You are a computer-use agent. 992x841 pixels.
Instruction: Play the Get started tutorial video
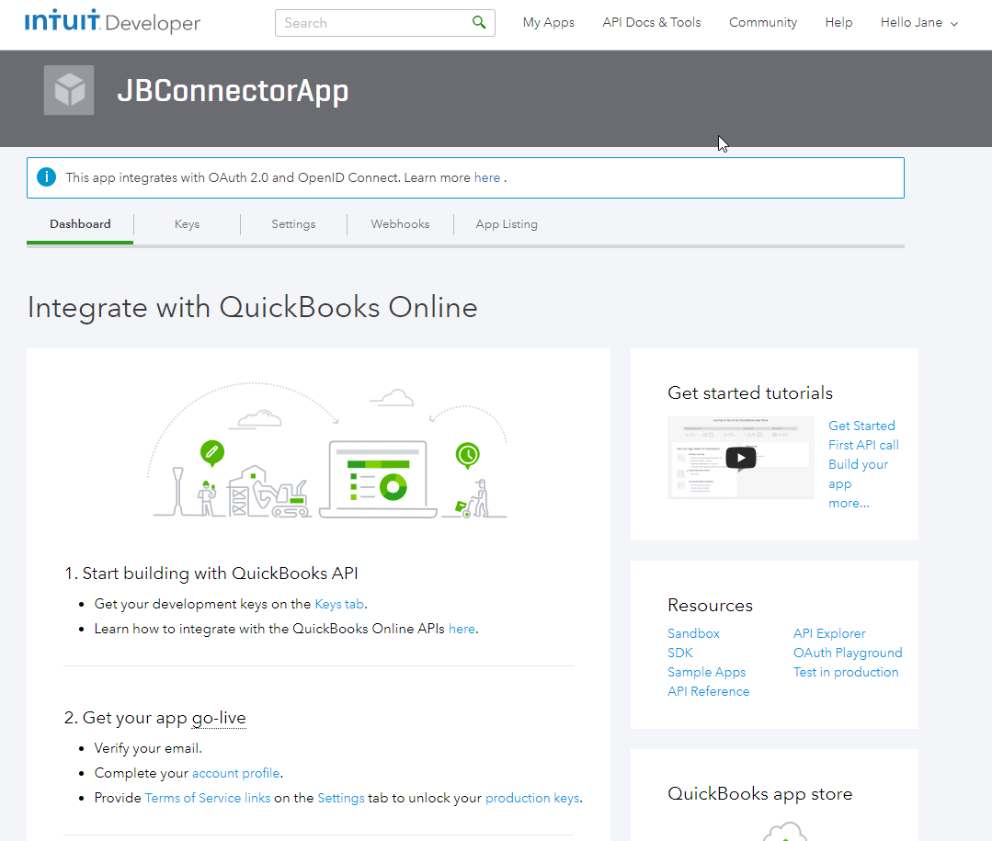(x=741, y=458)
